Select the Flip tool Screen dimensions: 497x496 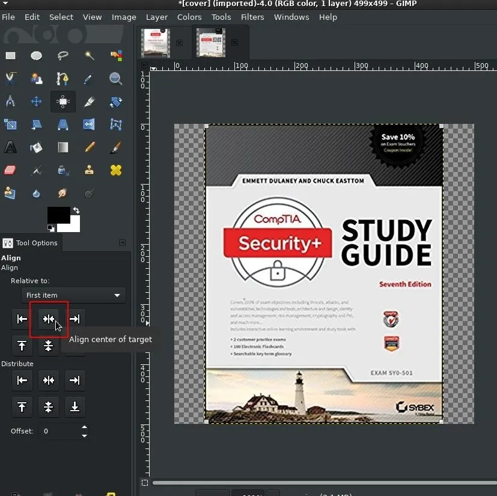tap(90, 124)
